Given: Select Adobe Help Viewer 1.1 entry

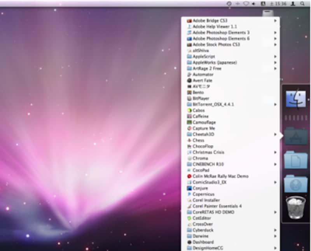Looking at the screenshot, I should point(231,26).
